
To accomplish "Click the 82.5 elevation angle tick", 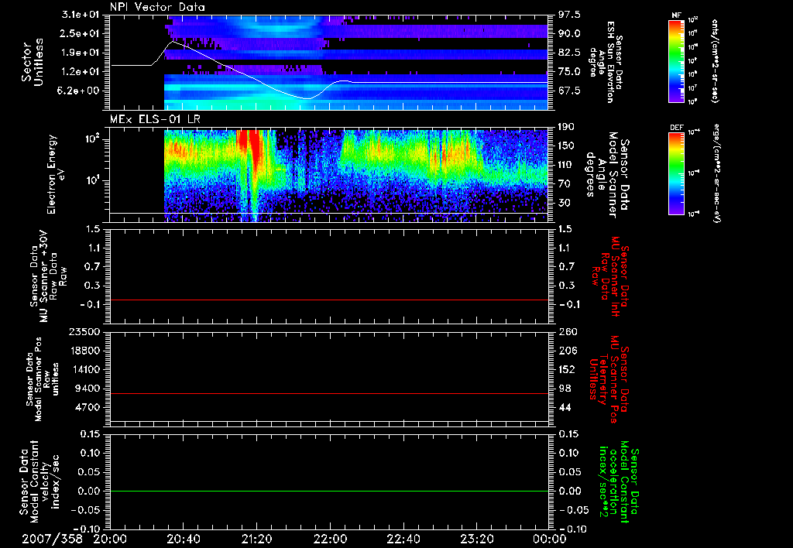I will pyautogui.click(x=569, y=53).
